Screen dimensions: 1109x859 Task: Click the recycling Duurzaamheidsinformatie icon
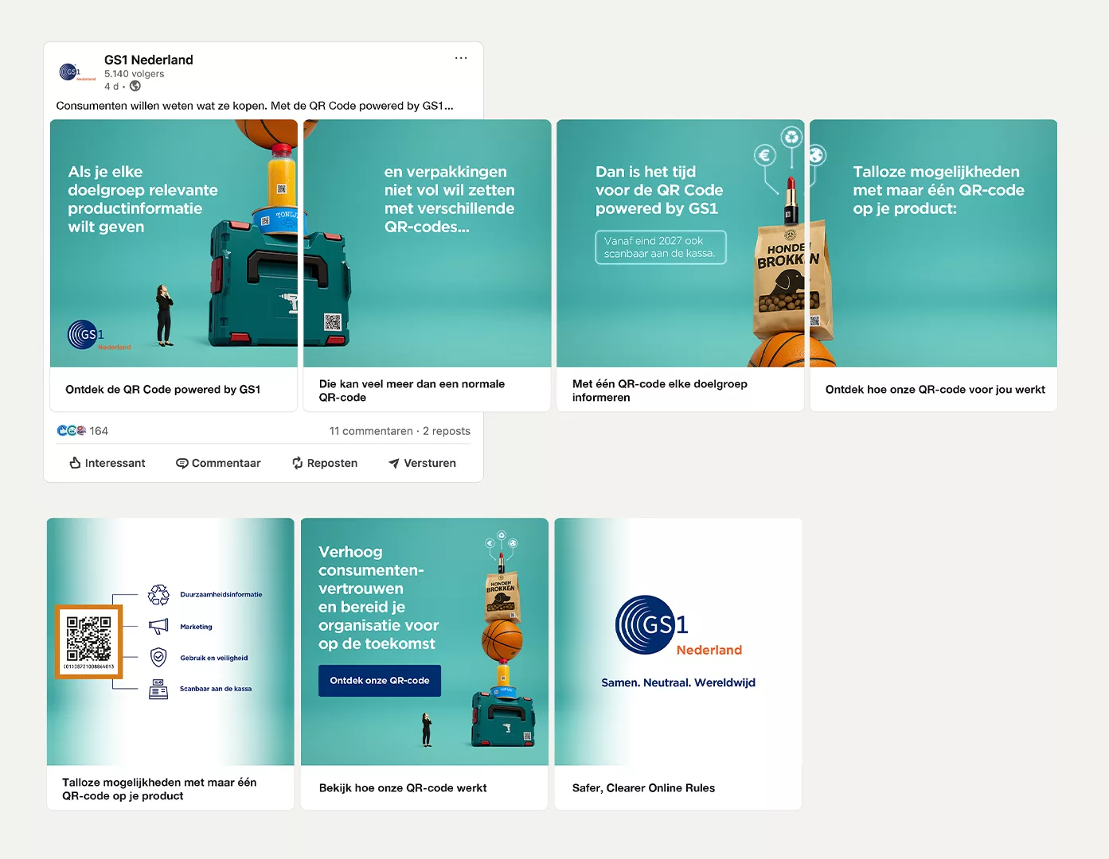click(159, 594)
